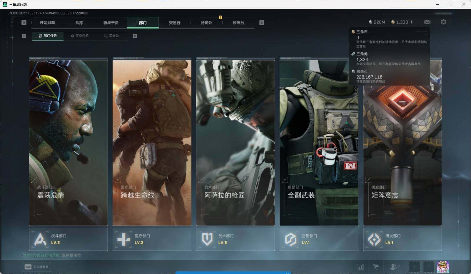Click the D key hint icon
Image resolution: width=471 pixels, height=274 pixels.
pos(135,36)
